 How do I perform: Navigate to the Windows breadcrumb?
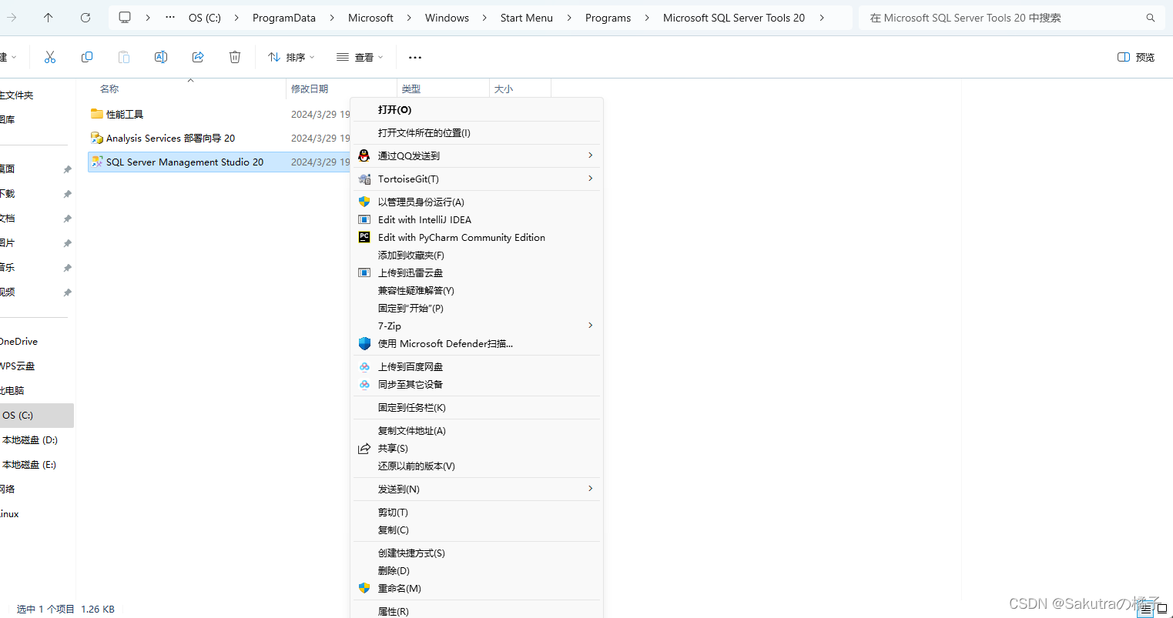[447, 18]
